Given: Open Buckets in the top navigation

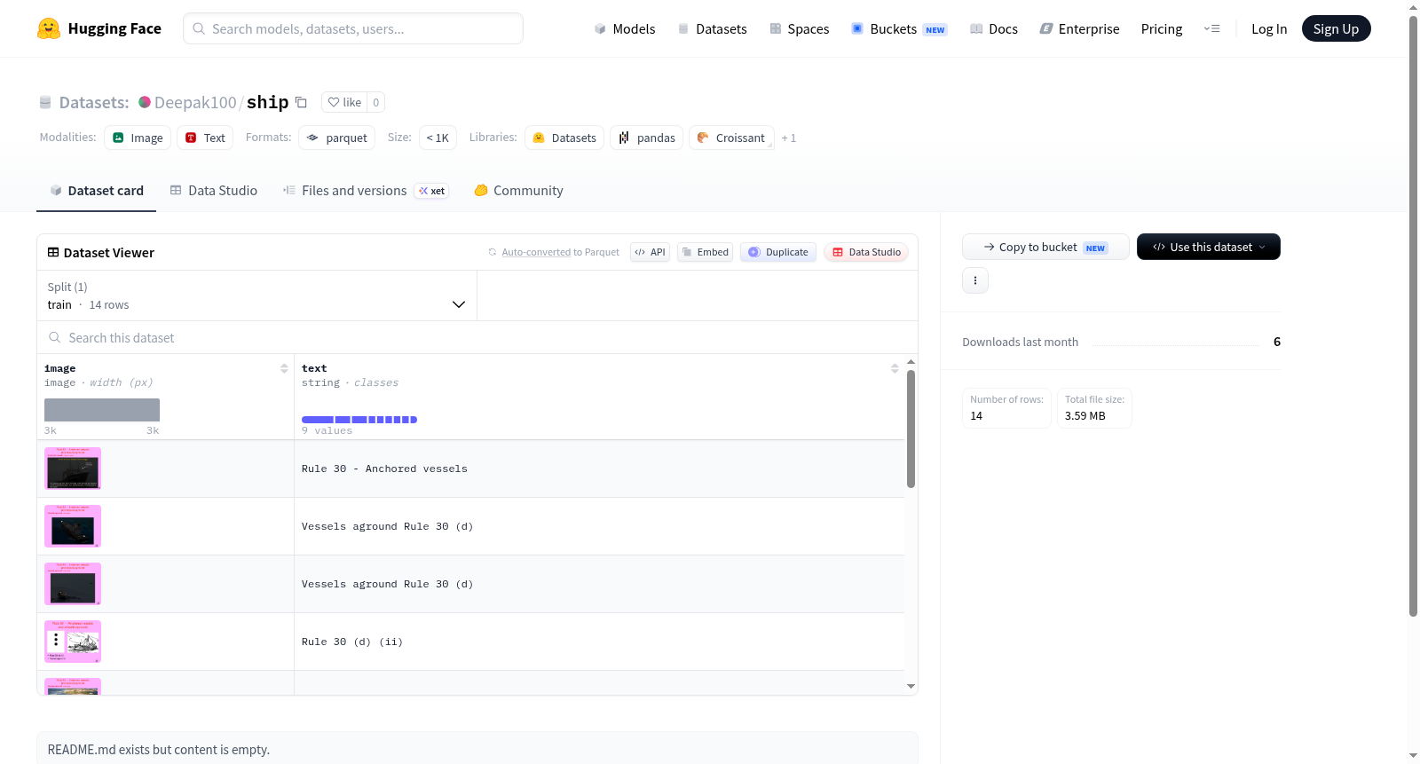Looking at the screenshot, I should click(x=899, y=28).
